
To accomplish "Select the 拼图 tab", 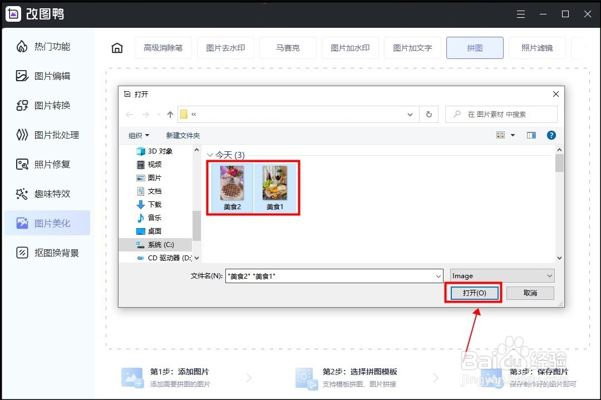I will (475, 48).
